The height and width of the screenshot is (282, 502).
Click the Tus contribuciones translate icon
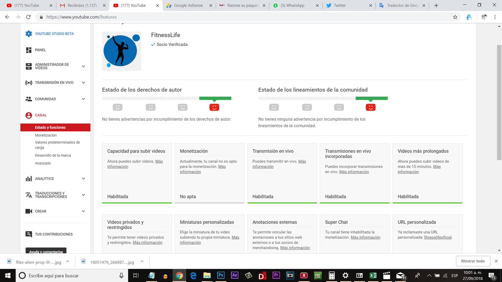28,234
